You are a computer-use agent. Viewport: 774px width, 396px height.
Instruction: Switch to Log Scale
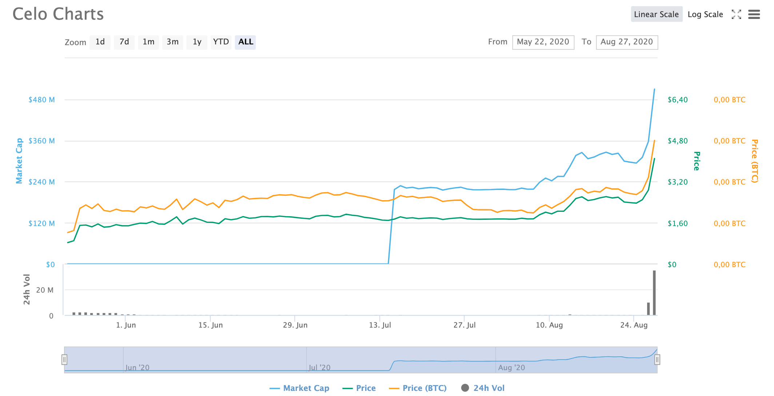coord(705,15)
